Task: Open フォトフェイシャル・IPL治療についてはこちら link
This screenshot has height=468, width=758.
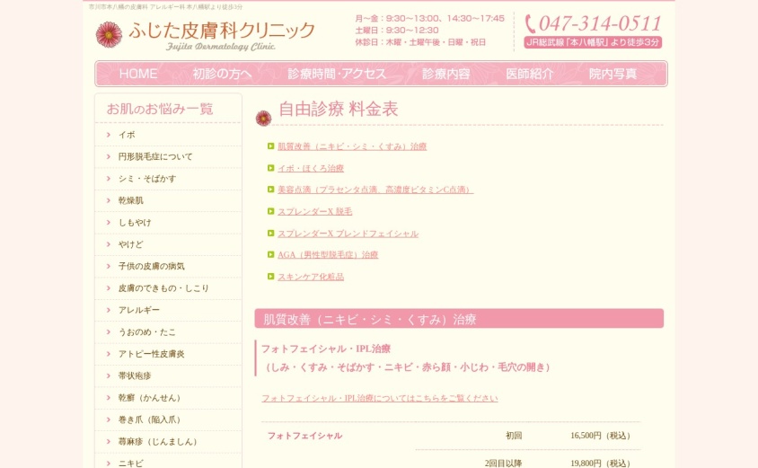Action: [380, 398]
